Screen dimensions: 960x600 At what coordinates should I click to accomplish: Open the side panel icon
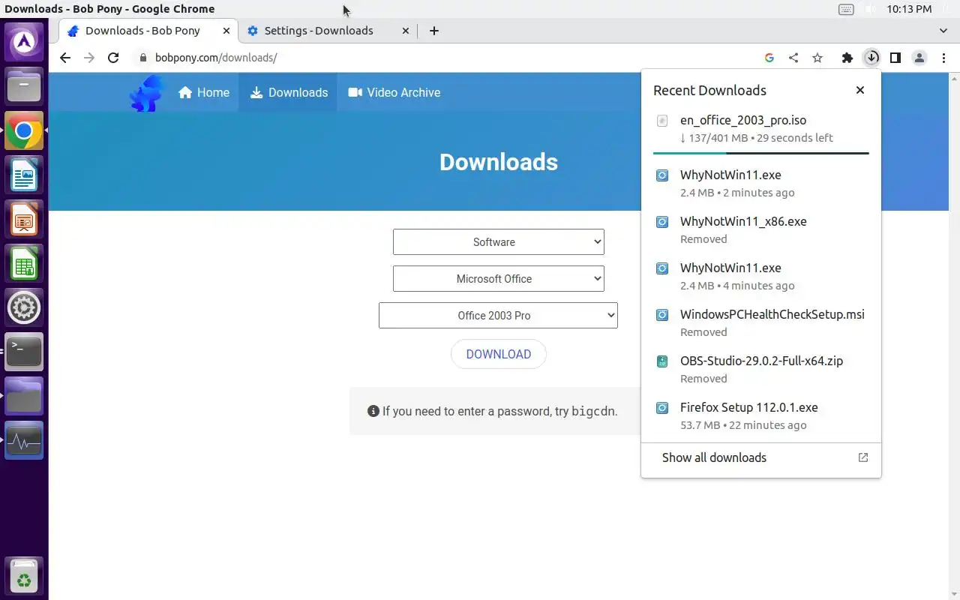click(x=895, y=58)
